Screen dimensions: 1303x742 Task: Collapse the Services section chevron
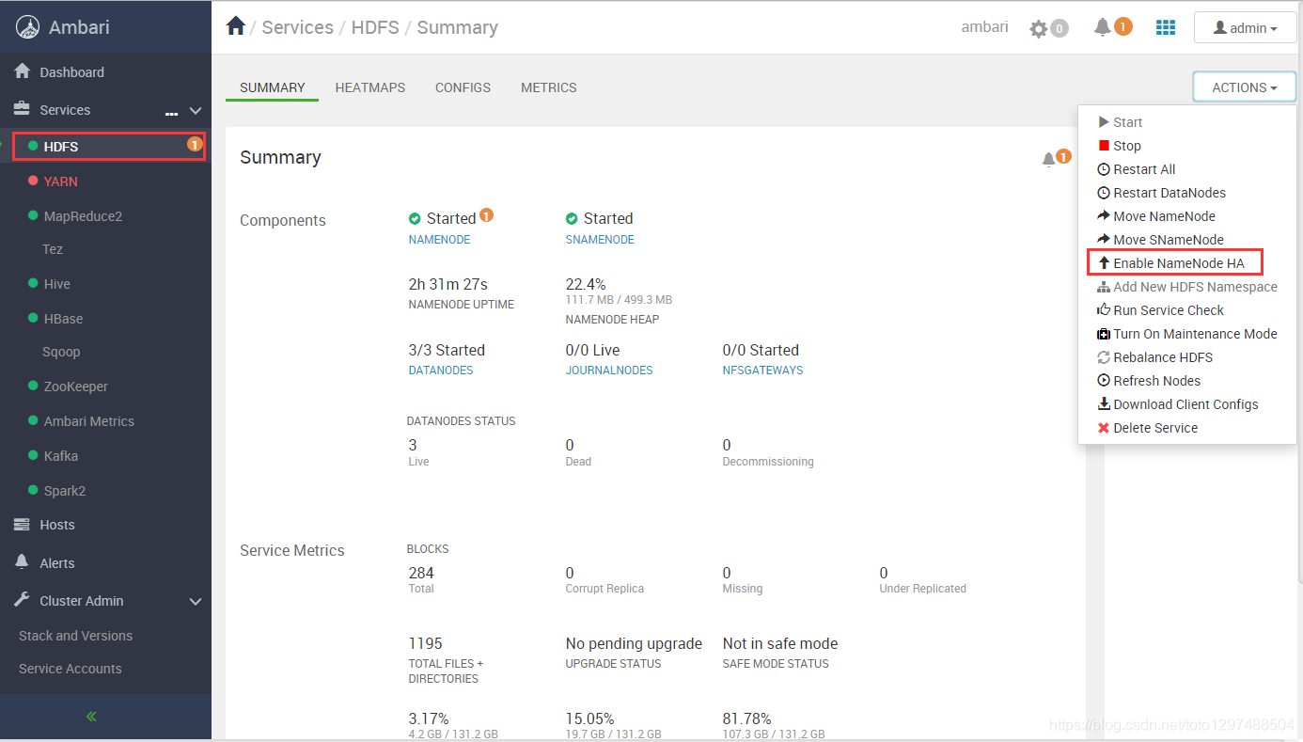(196, 111)
